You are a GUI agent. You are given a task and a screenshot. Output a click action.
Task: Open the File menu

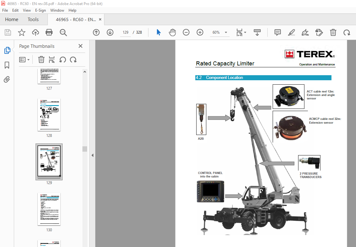tap(5, 10)
